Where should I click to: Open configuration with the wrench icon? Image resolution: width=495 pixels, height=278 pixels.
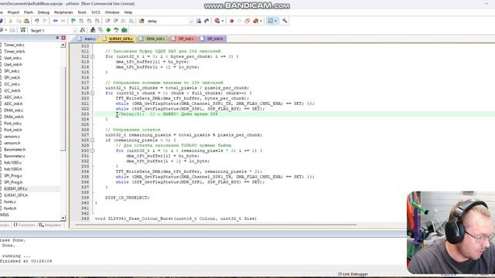(285, 21)
